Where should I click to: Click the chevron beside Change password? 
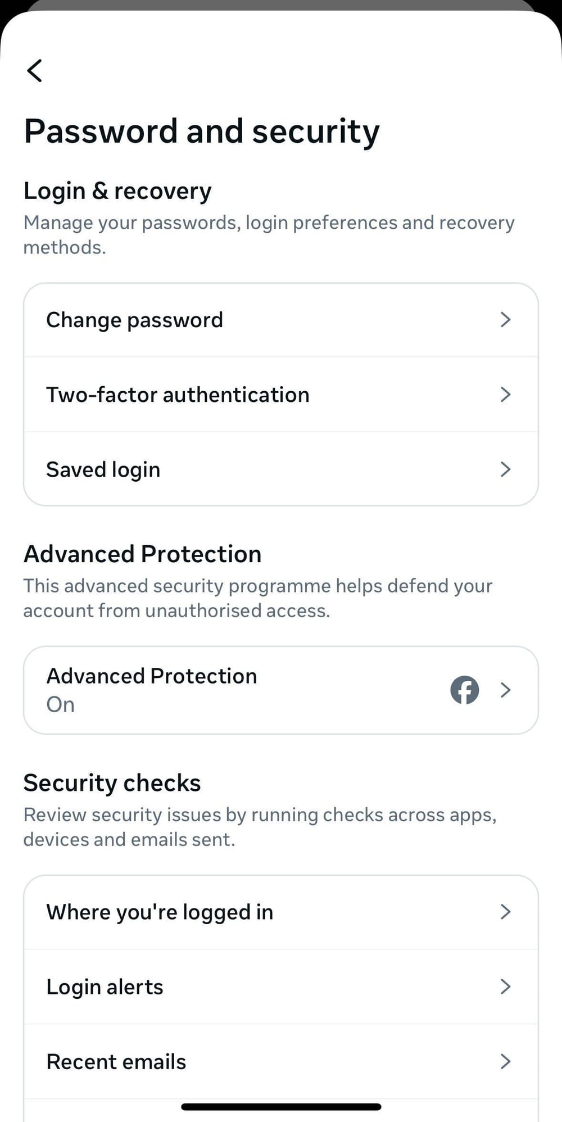coord(505,320)
